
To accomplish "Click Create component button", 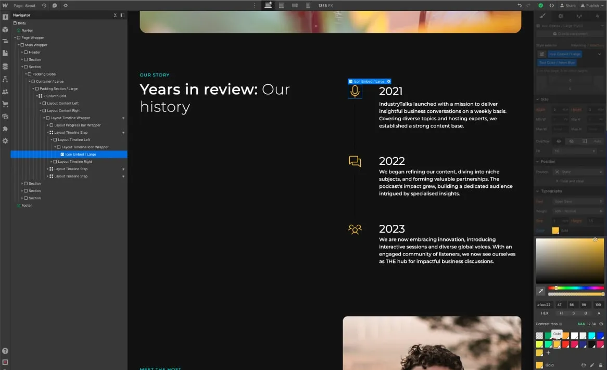I will [570, 34].
